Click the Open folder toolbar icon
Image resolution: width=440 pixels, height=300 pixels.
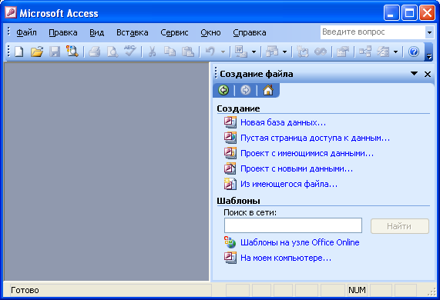[37, 52]
